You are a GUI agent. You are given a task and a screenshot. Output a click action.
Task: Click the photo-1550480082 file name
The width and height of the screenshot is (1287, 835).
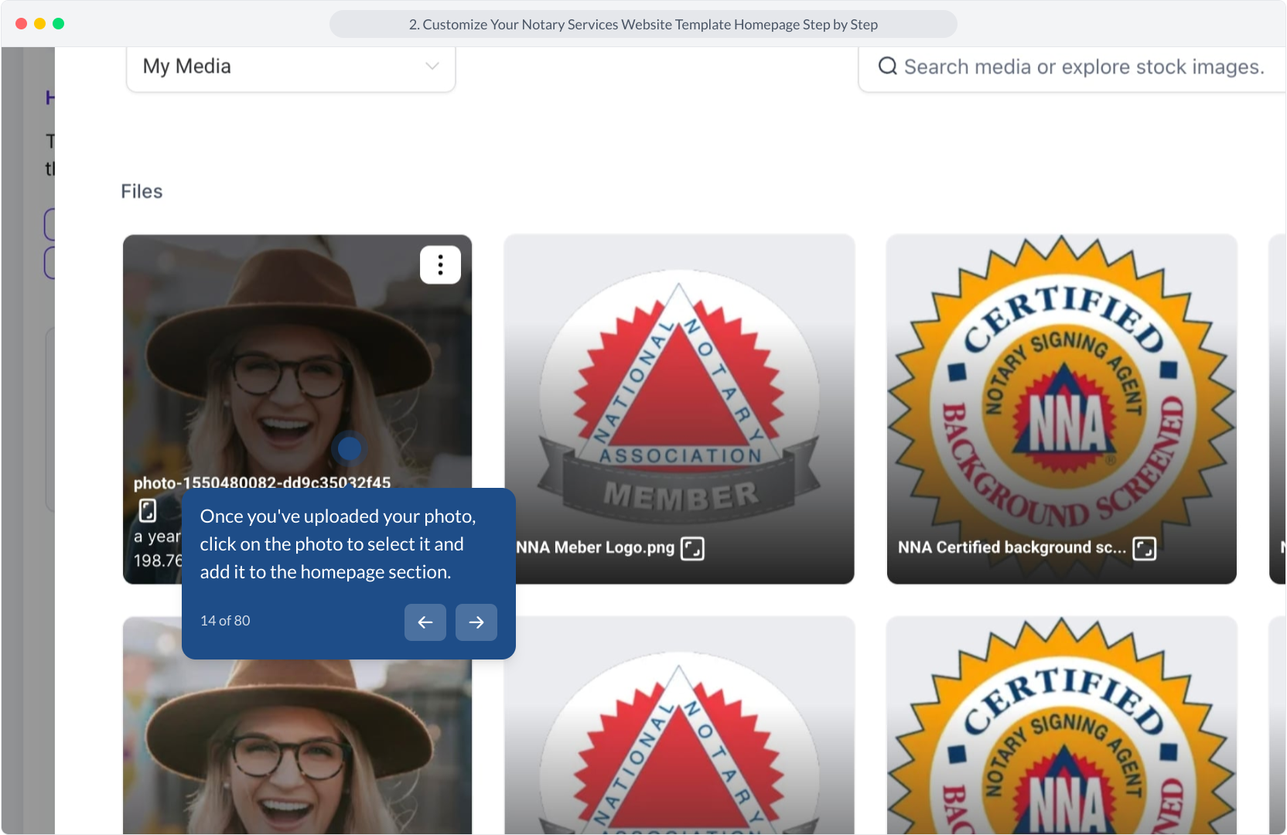pyautogui.click(x=262, y=483)
